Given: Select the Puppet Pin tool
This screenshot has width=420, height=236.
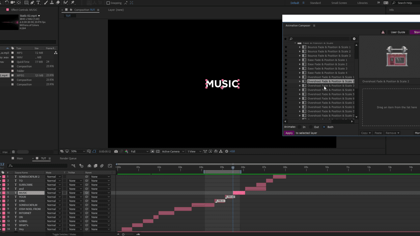Looking at the screenshot, I should (x=73, y=2).
